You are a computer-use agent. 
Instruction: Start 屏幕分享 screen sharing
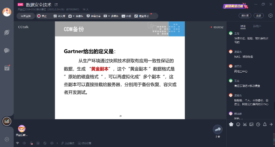pyautogui.click(x=94, y=16)
